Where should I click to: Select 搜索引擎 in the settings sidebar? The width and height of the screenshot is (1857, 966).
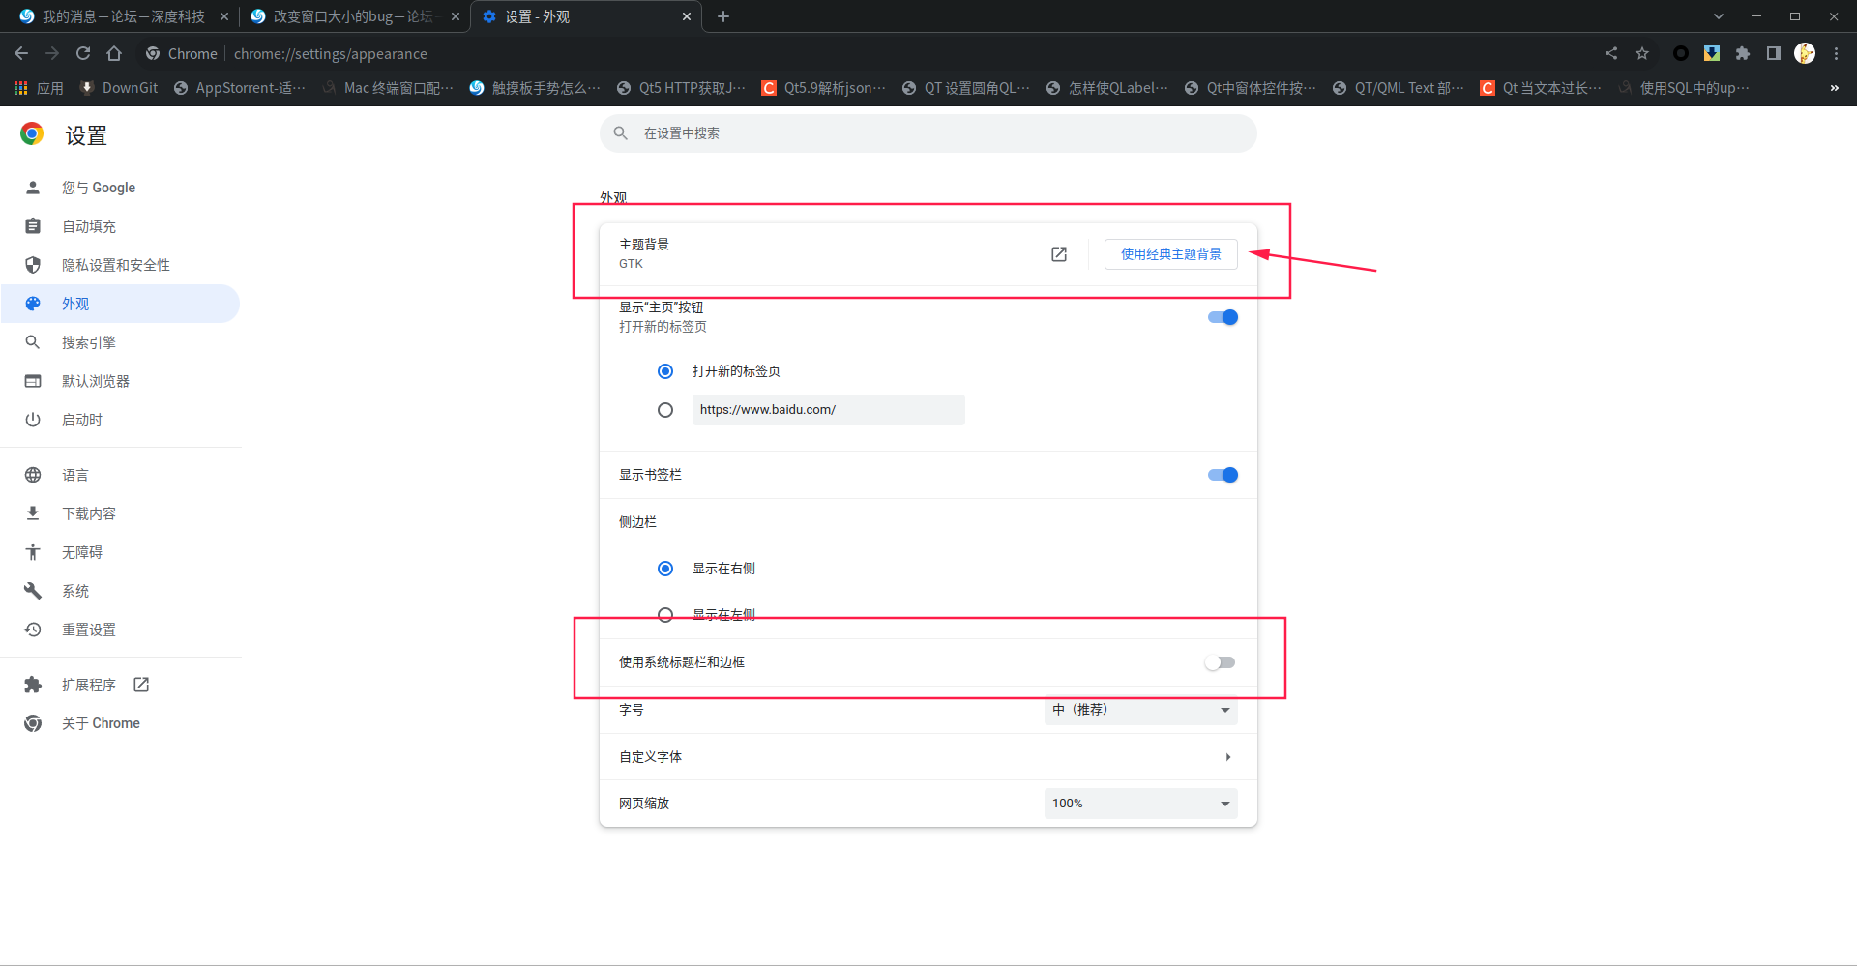click(88, 341)
